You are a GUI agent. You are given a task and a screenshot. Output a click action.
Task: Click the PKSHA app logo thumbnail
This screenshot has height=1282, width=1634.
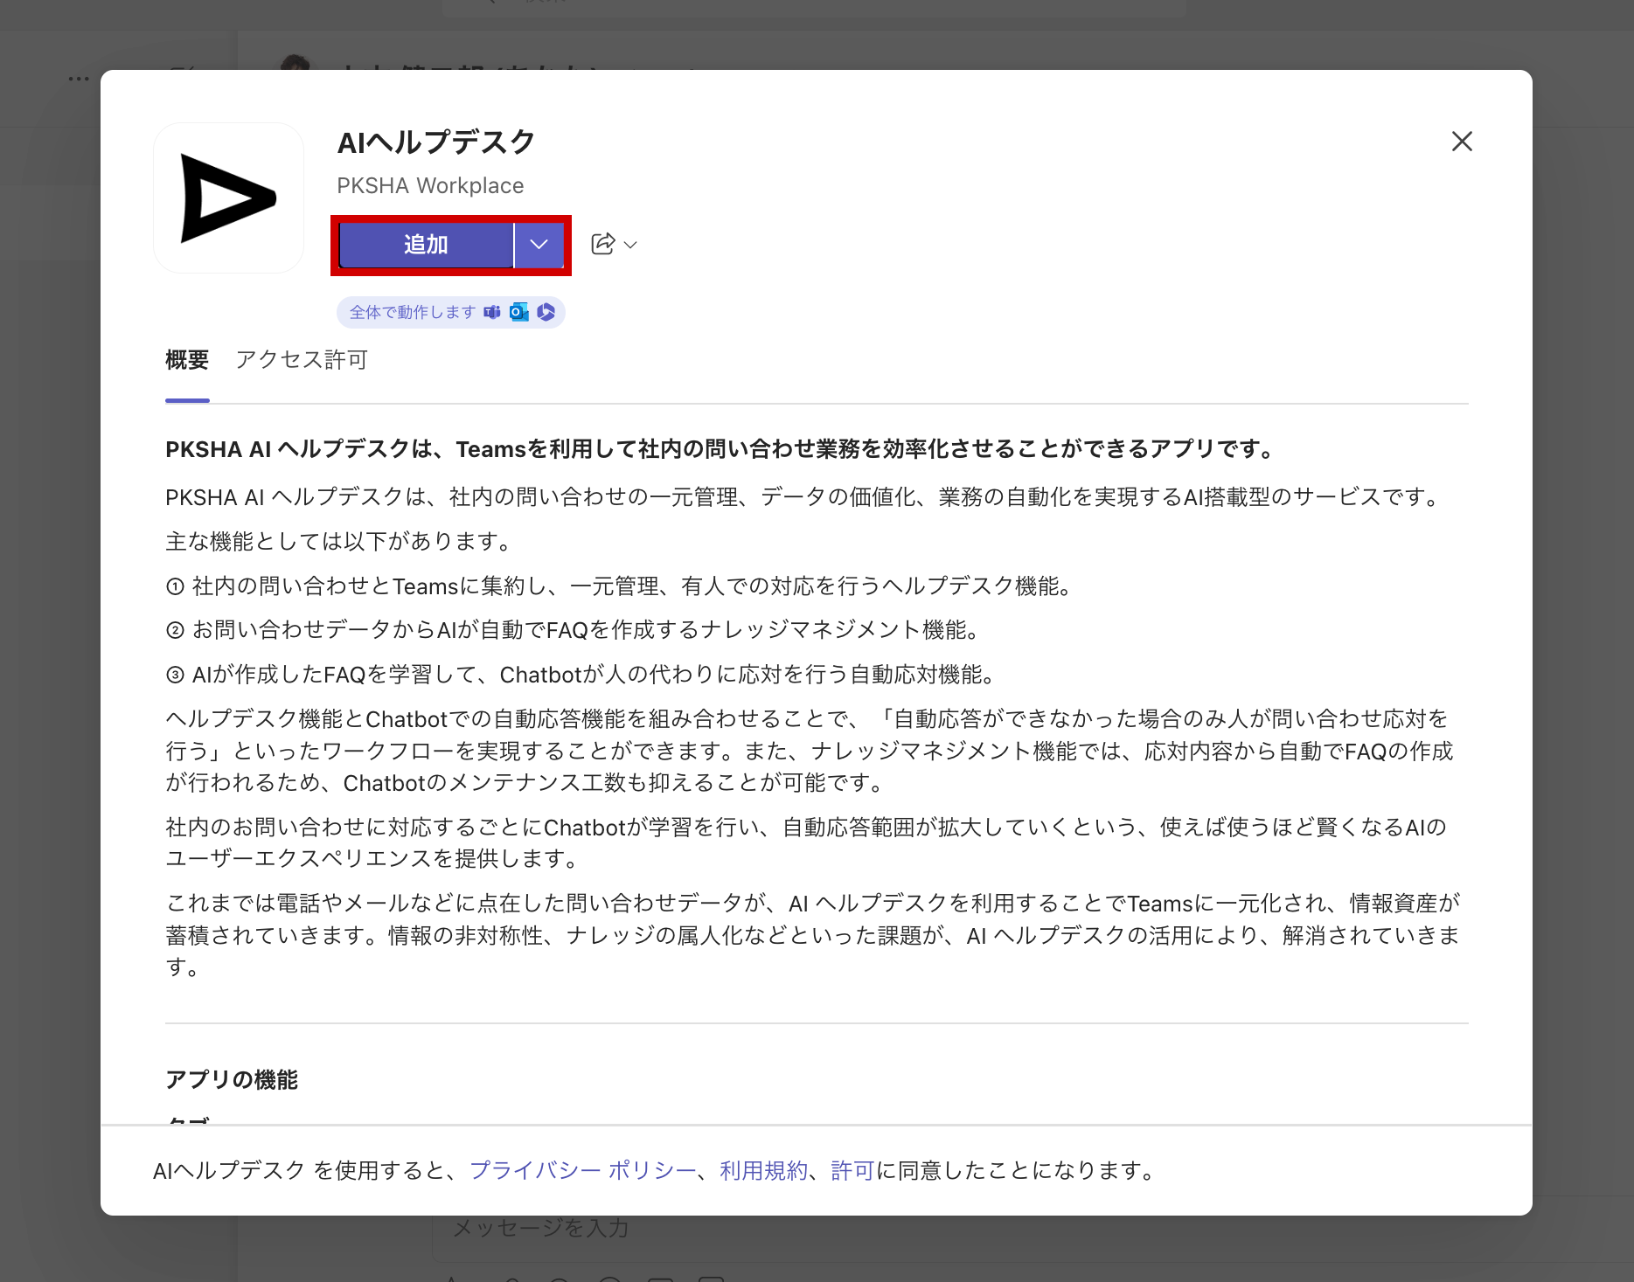(x=229, y=198)
